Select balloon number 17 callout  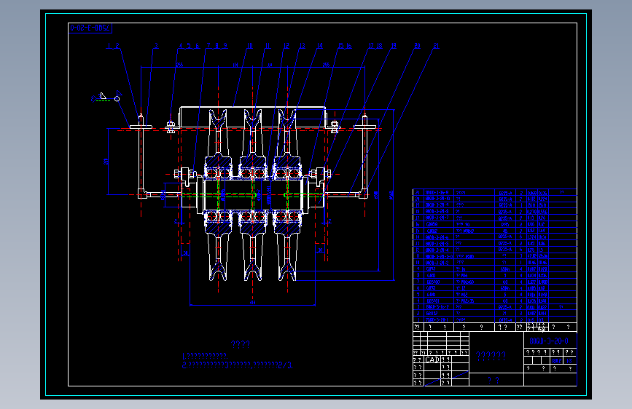[x=371, y=46]
